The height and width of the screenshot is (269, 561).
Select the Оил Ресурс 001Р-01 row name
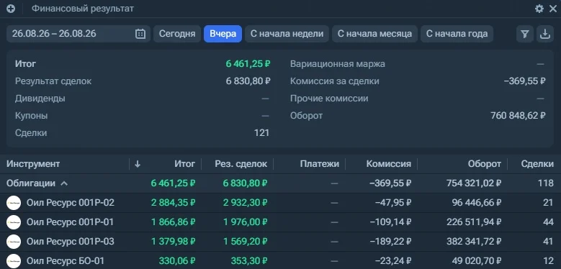[70, 222]
